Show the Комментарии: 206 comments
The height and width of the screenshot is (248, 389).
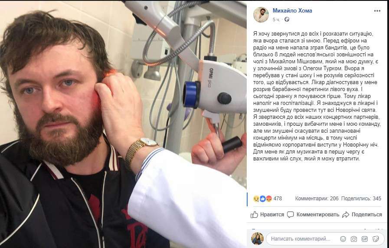coord(317,199)
